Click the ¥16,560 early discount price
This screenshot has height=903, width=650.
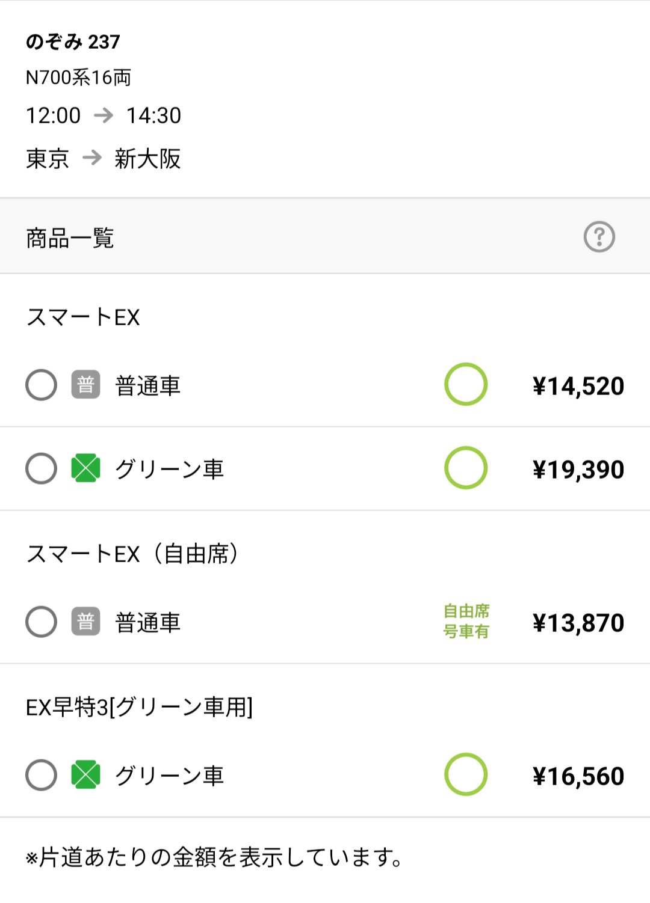[578, 776]
